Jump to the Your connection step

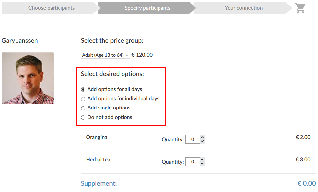pyautogui.click(x=243, y=8)
